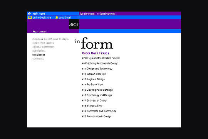Click the in form masthead title

(94, 43)
